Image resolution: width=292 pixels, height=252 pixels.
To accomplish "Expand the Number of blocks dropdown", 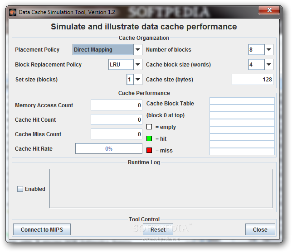I will click(269, 50).
